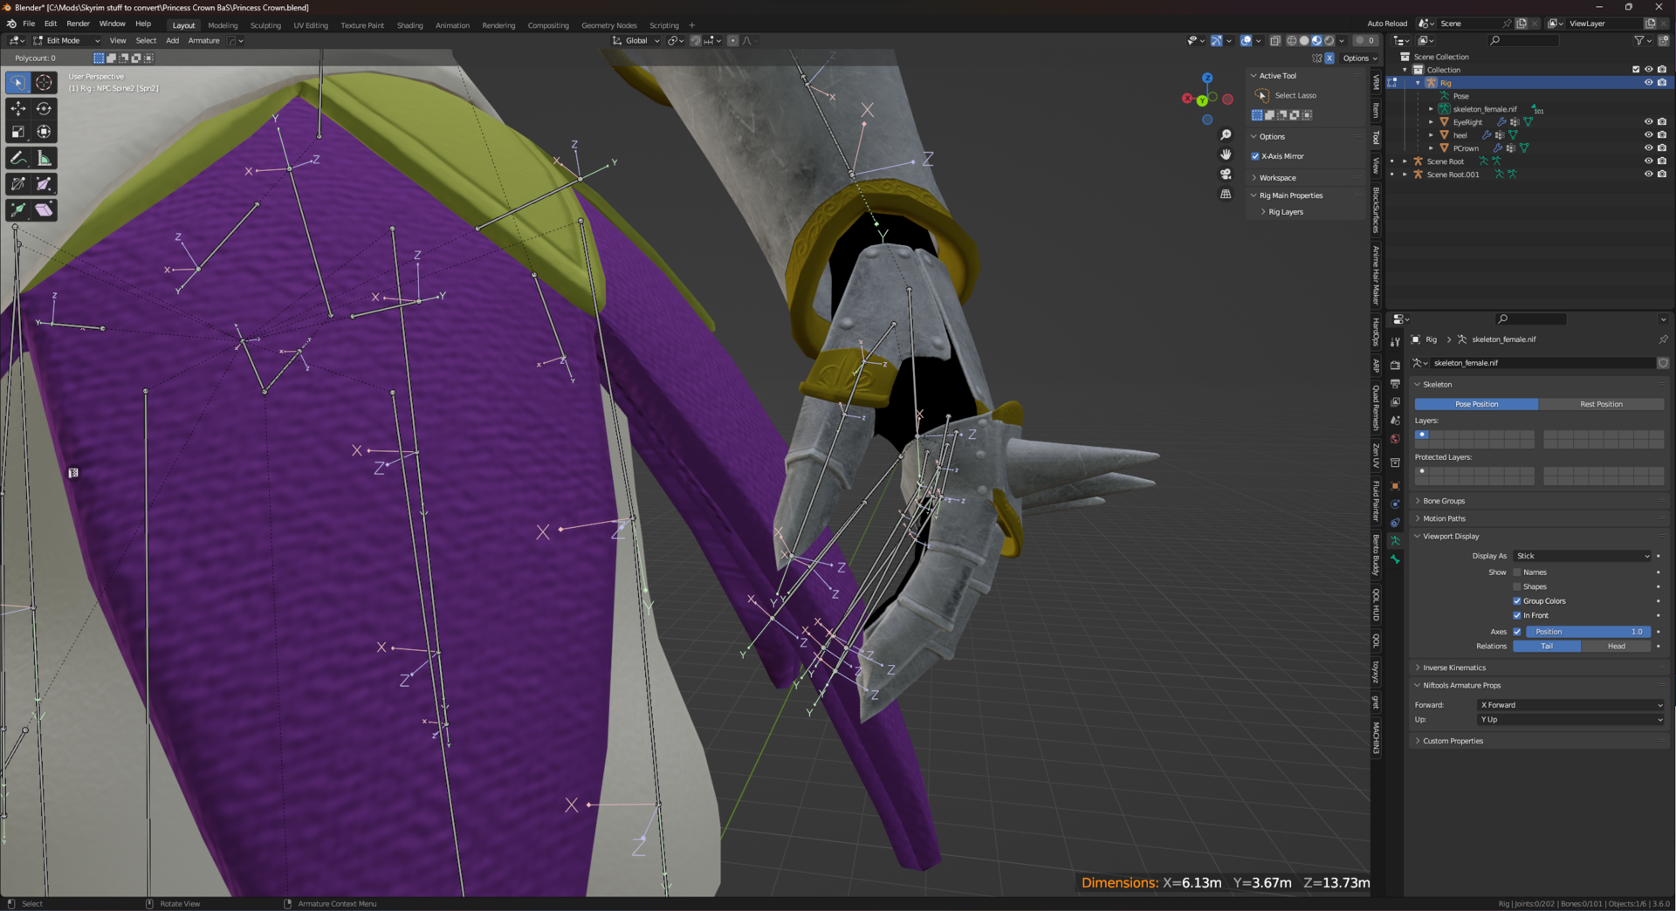Toggle snapping magnet icon

click(x=696, y=40)
